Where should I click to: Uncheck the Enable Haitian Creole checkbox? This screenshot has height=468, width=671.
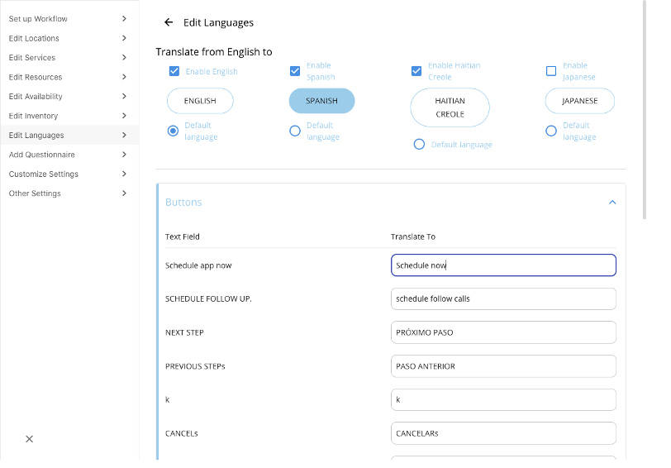coord(416,71)
